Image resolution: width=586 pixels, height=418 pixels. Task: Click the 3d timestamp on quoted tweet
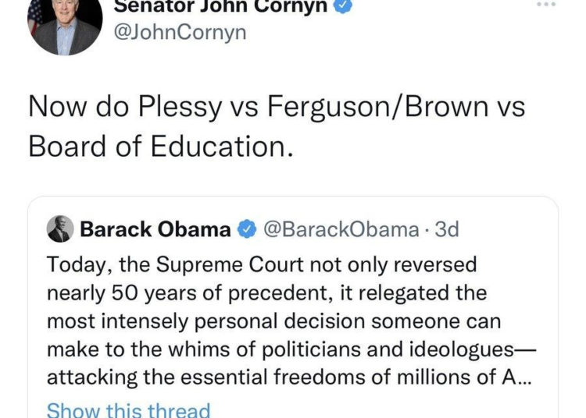[x=447, y=229]
